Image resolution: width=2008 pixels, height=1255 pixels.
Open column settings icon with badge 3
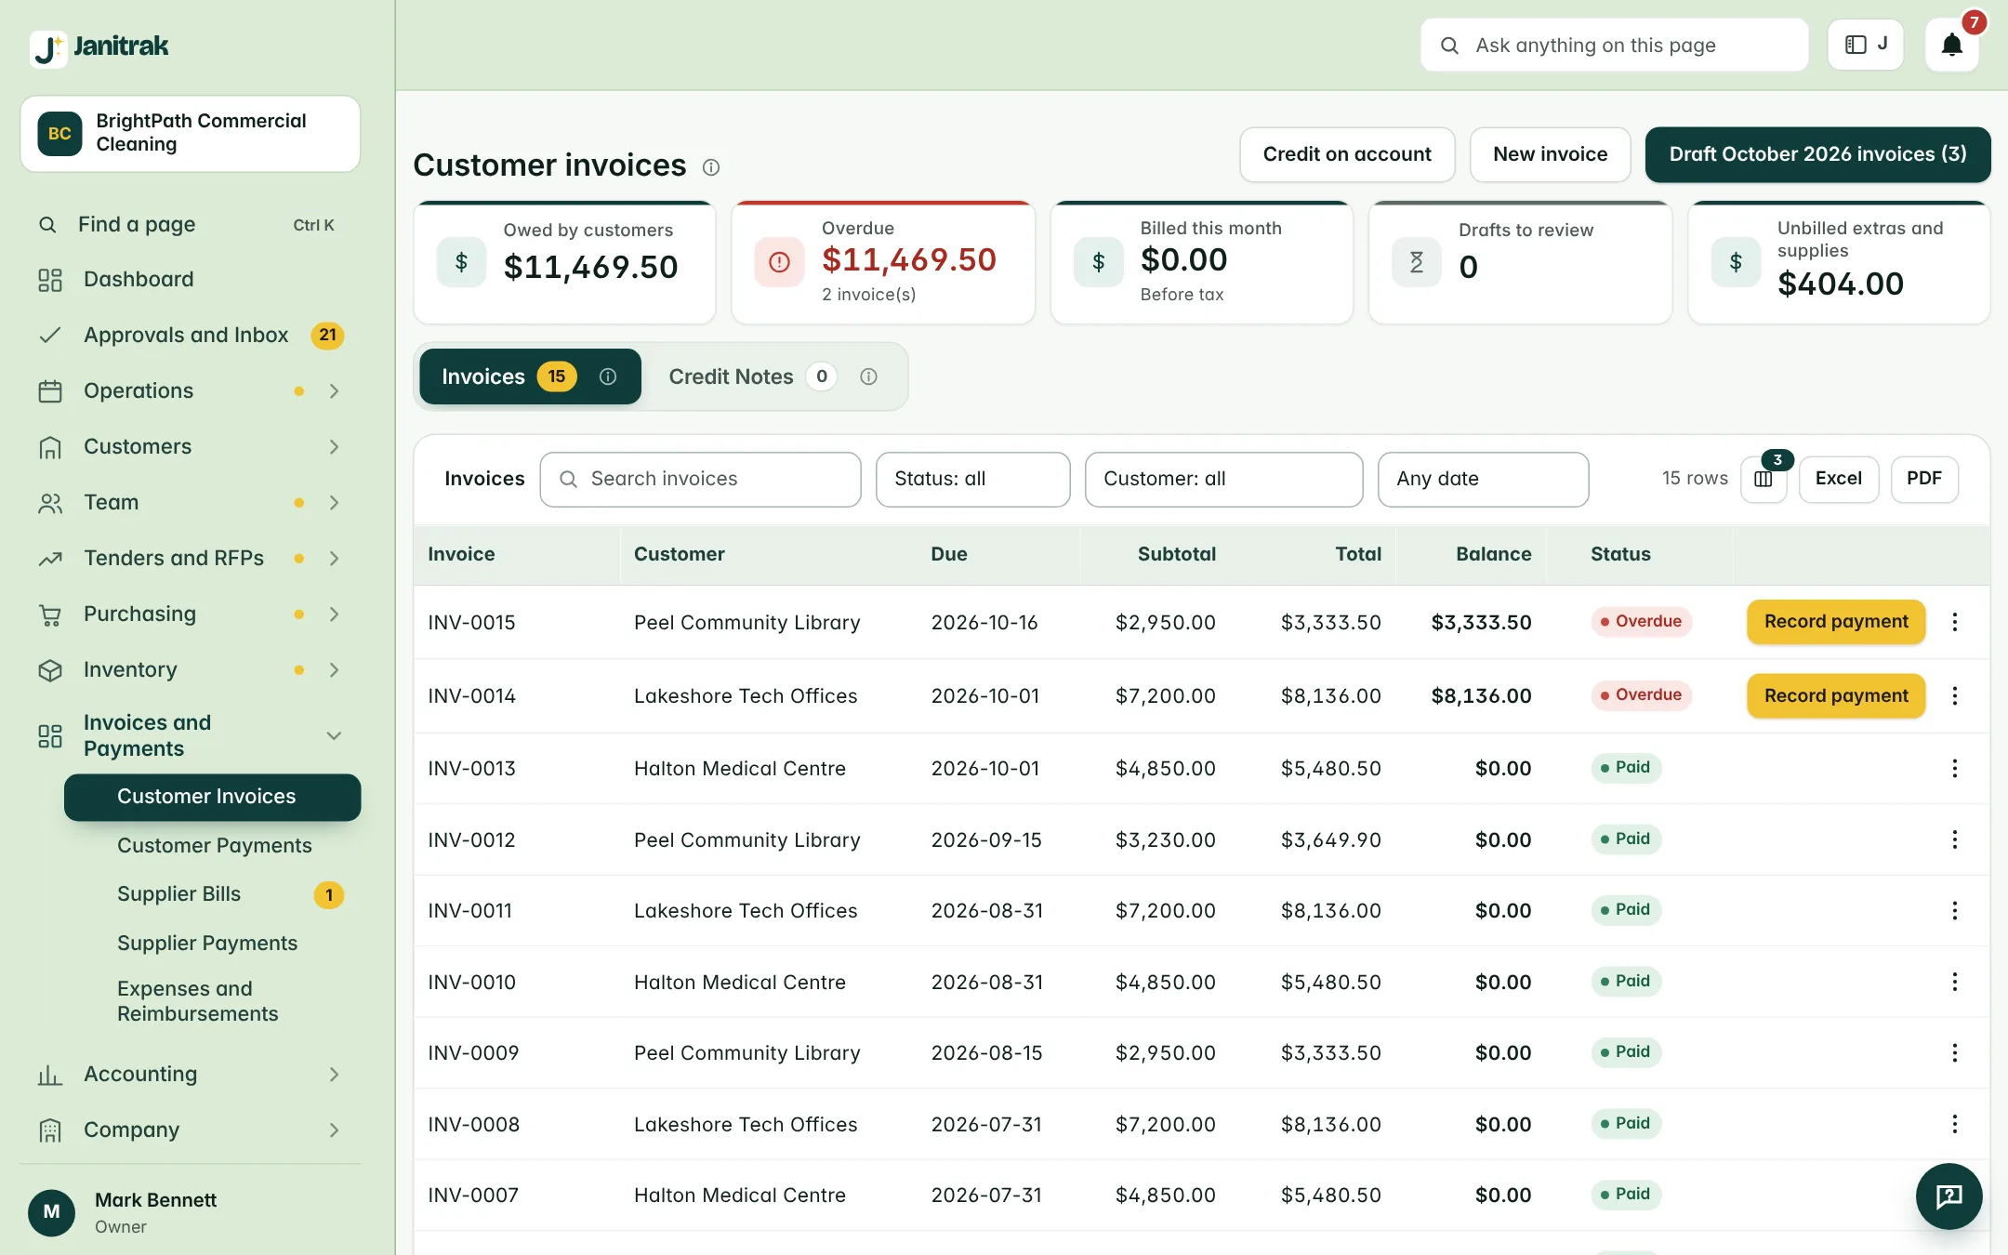tap(1764, 479)
